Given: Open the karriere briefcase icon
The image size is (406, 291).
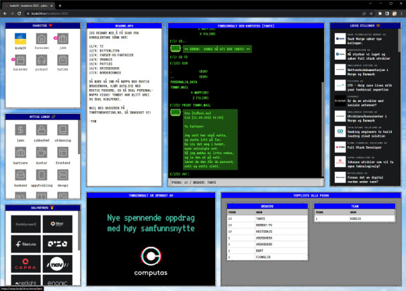Looking at the screenshot, I should pyautogui.click(x=20, y=152).
